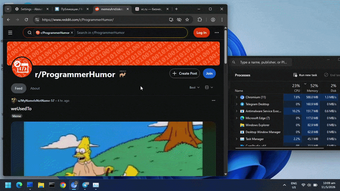Select the Windows Explorer process row
Image resolution: width=340 pixels, height=191 pixels.
click(285, 125)
